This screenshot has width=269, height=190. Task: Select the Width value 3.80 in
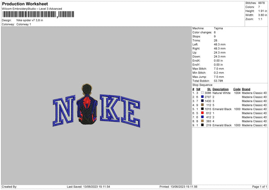click(262, 15)
